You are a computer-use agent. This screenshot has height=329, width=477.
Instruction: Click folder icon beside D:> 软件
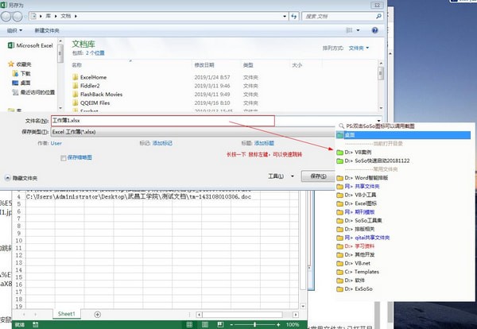click(339, 281)
